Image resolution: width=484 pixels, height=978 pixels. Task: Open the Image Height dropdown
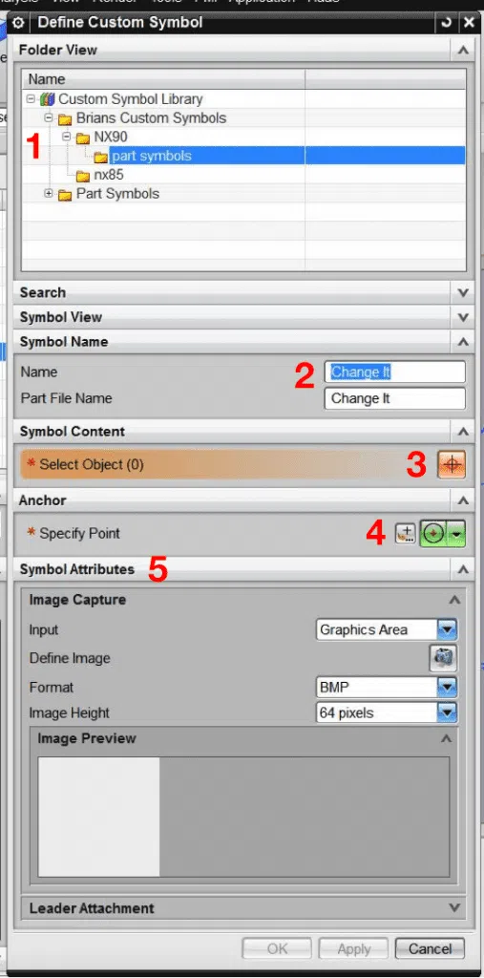(447, 712)
